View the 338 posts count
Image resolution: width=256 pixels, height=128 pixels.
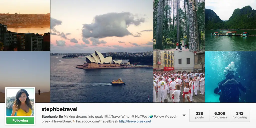click(200, 115)
